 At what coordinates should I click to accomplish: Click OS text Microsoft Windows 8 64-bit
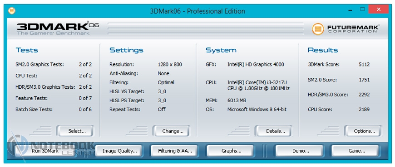pyautogui.click(x=257, y=110)
